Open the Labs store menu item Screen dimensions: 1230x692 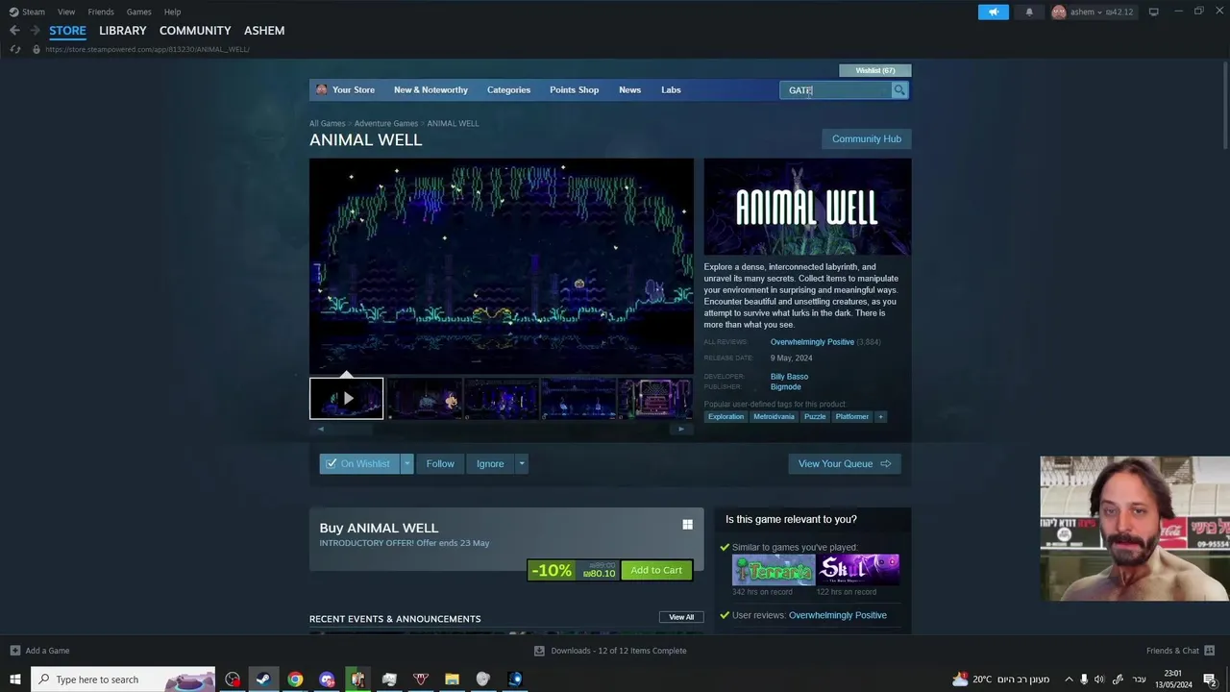(x=671, y=89)
